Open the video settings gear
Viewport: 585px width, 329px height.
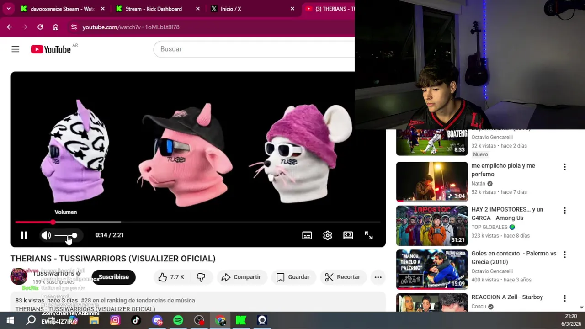(x=328, y=235)
